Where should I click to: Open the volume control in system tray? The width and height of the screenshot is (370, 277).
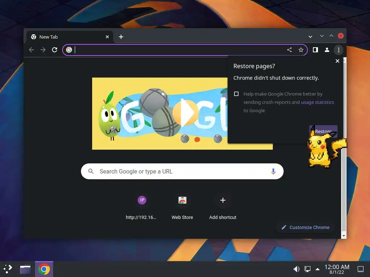[296, 269]
